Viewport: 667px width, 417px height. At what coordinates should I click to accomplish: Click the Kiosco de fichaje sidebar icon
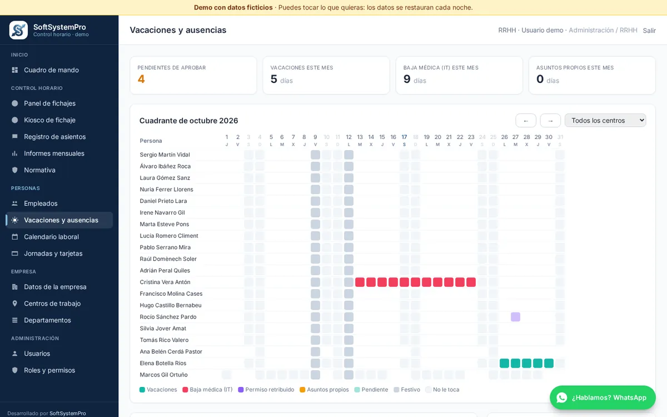[x=15, y=120]
